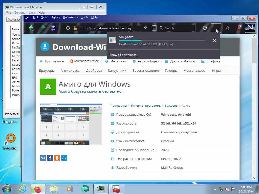The width and height of the screenshot is (259, 194).
Task: Click the Плееры submenu link
Action: [171, 71]
